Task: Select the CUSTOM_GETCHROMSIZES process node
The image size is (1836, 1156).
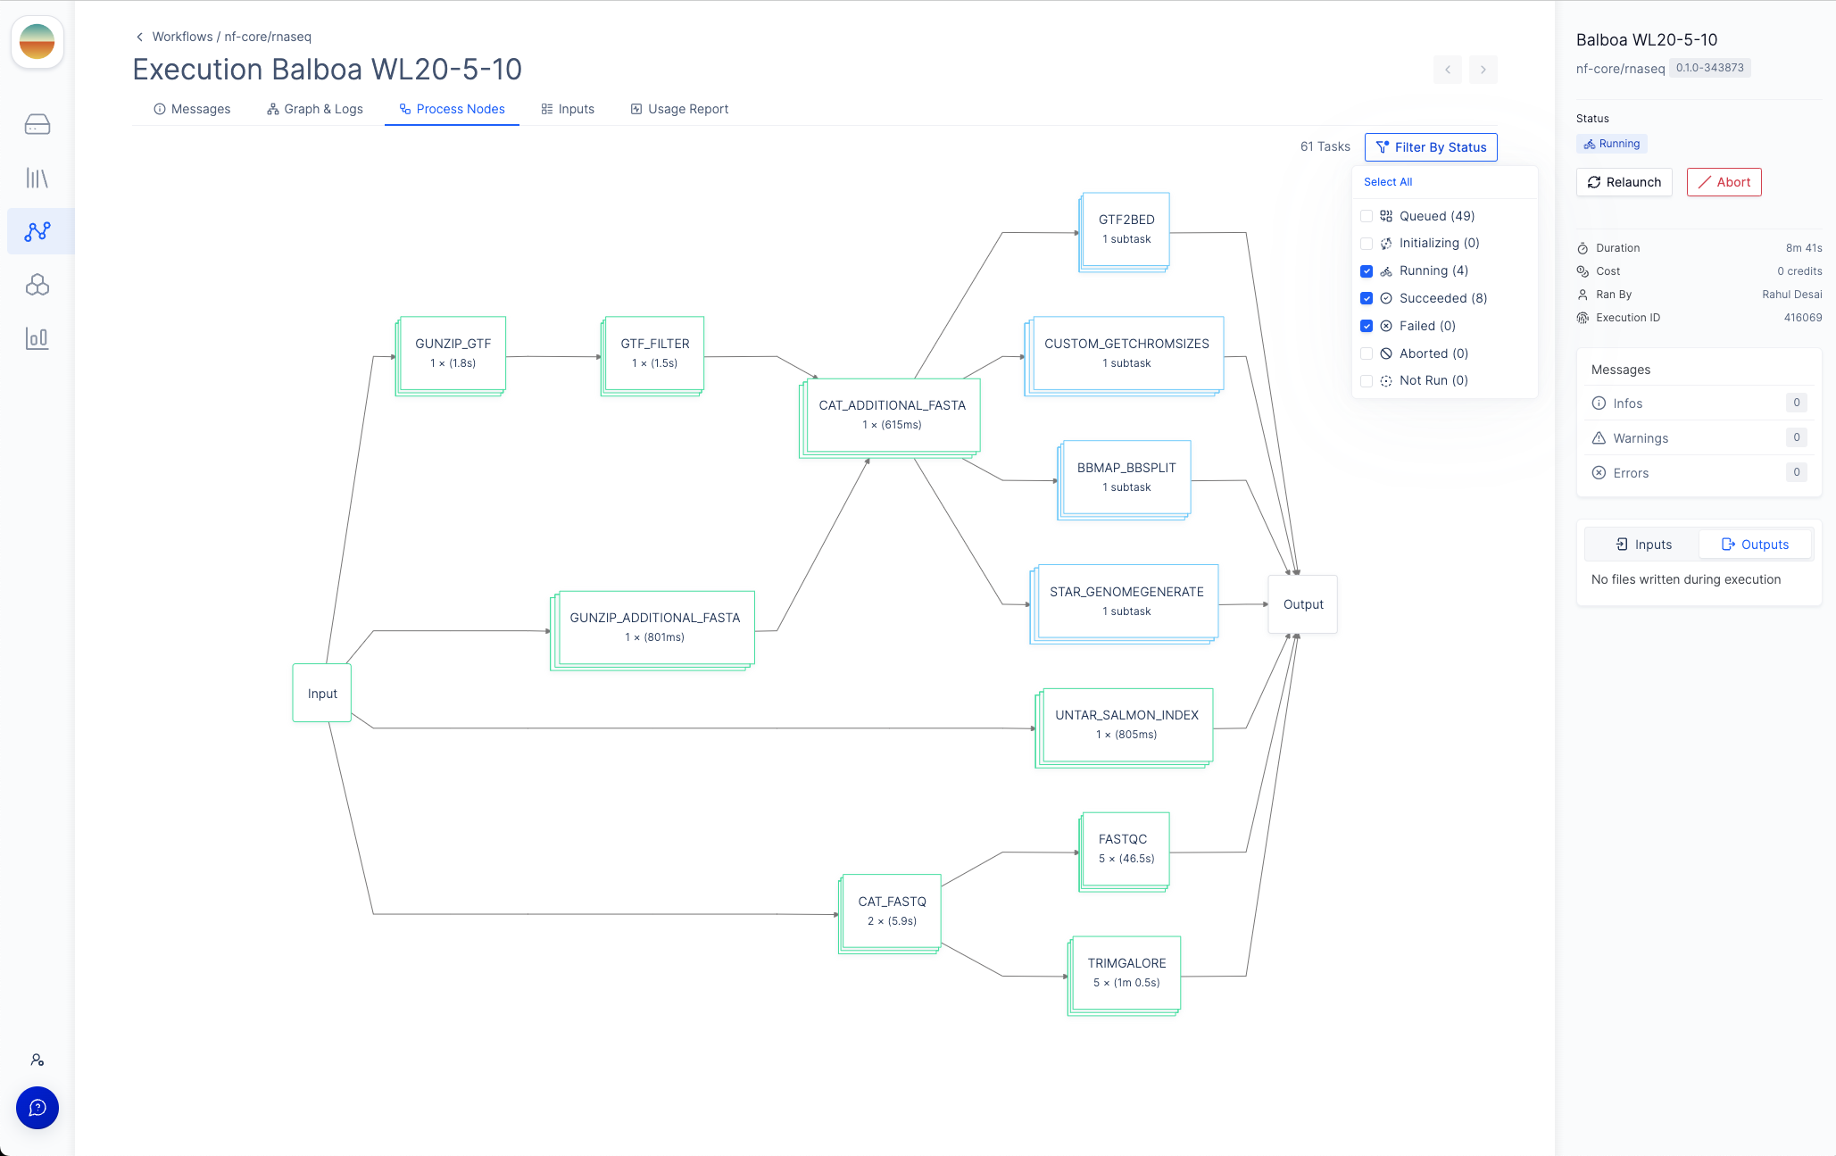Action: [1125, 355]
